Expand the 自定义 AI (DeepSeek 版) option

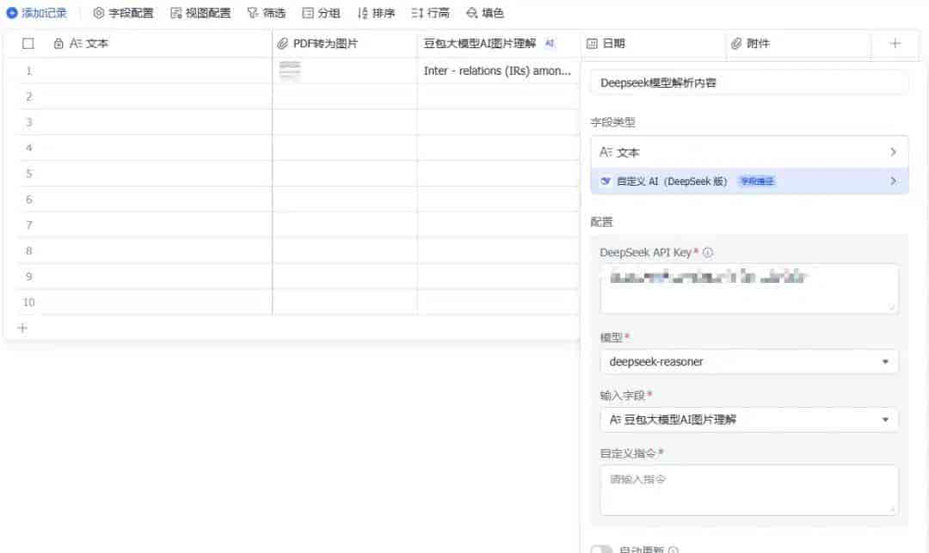click(749, 181)
